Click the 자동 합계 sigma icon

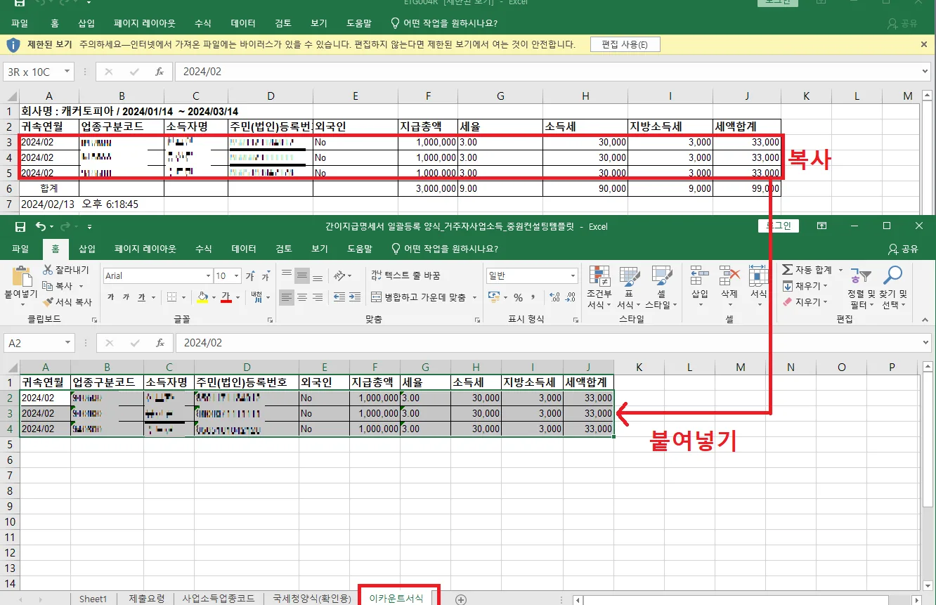787,270
